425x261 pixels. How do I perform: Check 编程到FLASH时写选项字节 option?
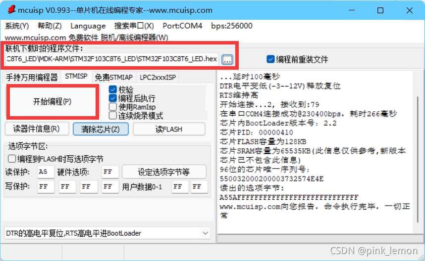[x=12, y=159]
